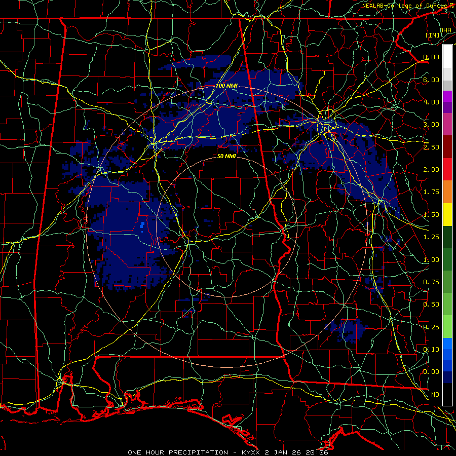Click the 3.00 legend value
Screen dimensions: 456x456
pyautogui.click(x=431, y=125)
